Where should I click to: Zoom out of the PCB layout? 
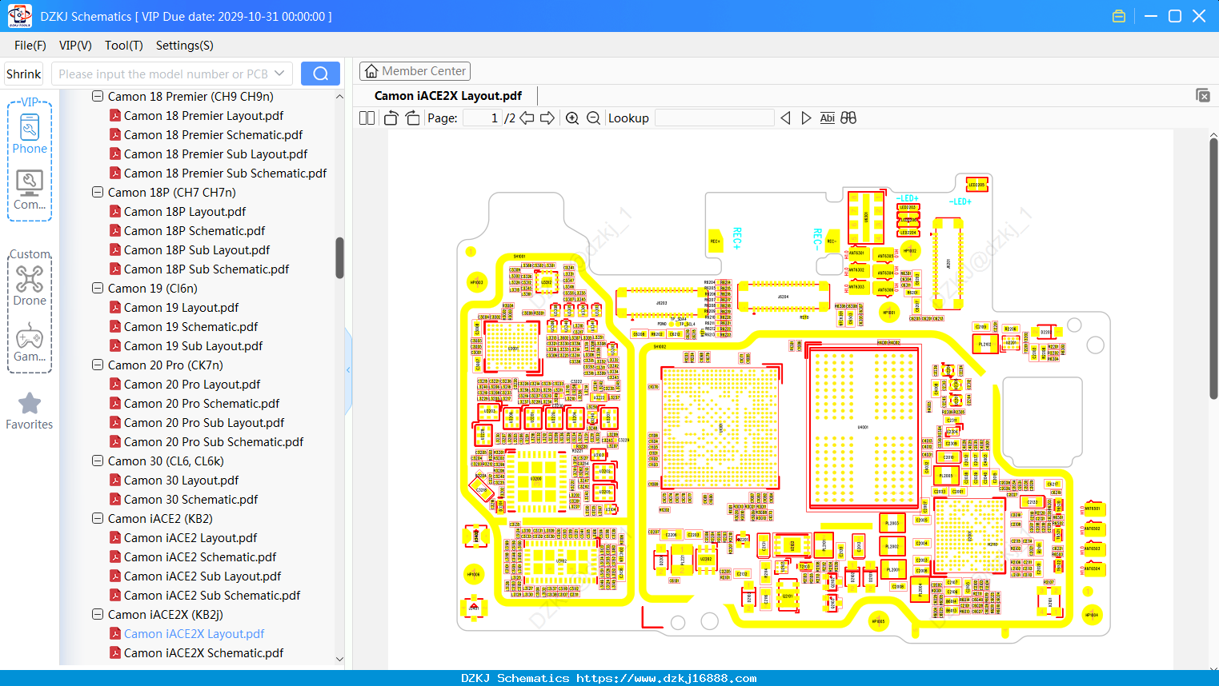[x=593, y=118]
